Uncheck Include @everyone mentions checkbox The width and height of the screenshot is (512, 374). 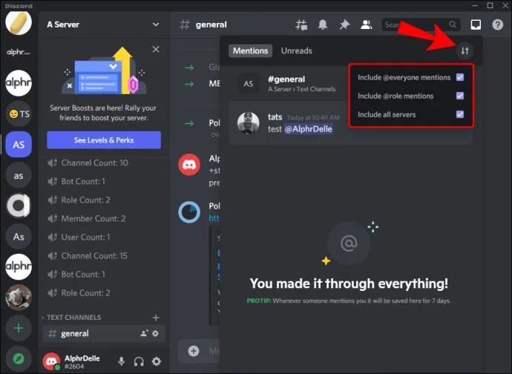(x=460, y=77)
